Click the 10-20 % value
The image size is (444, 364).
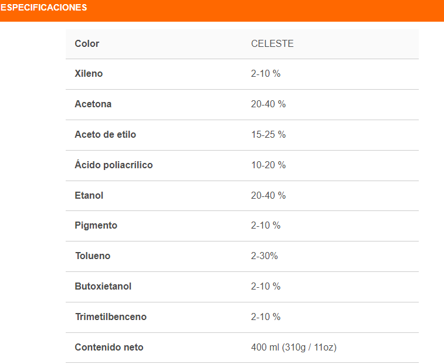click(x=268, y=165)
